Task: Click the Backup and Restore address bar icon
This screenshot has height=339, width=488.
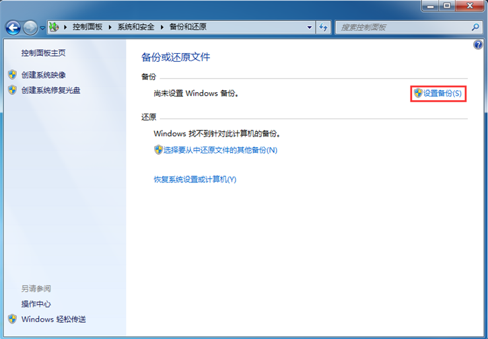Action: [55, 27]
